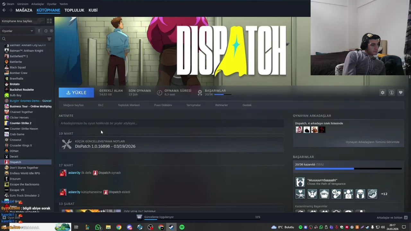Open the gear settings icon for Dispatch
Screen dimensions: 411x231
(x=382, y=92)
